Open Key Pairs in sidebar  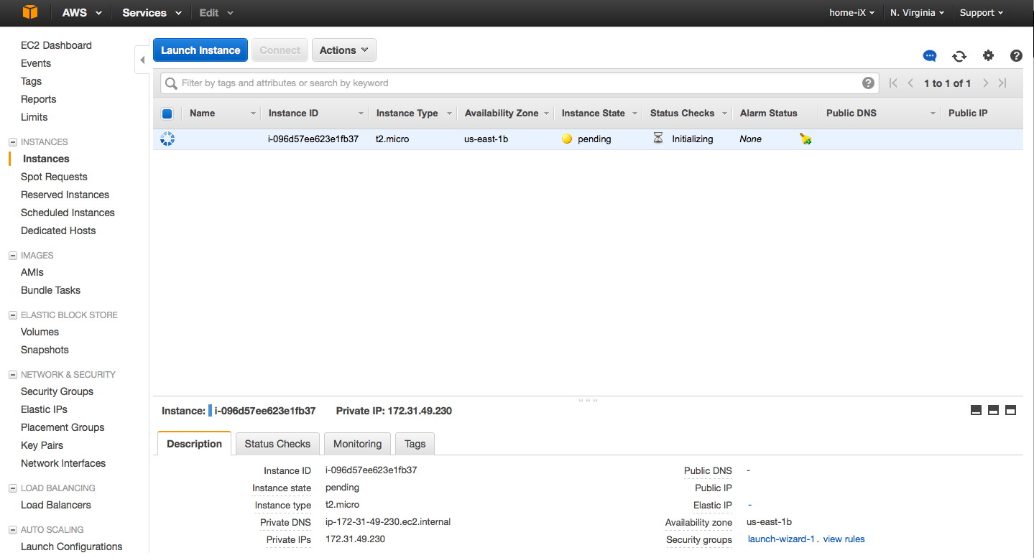click(x=42, y=445)
